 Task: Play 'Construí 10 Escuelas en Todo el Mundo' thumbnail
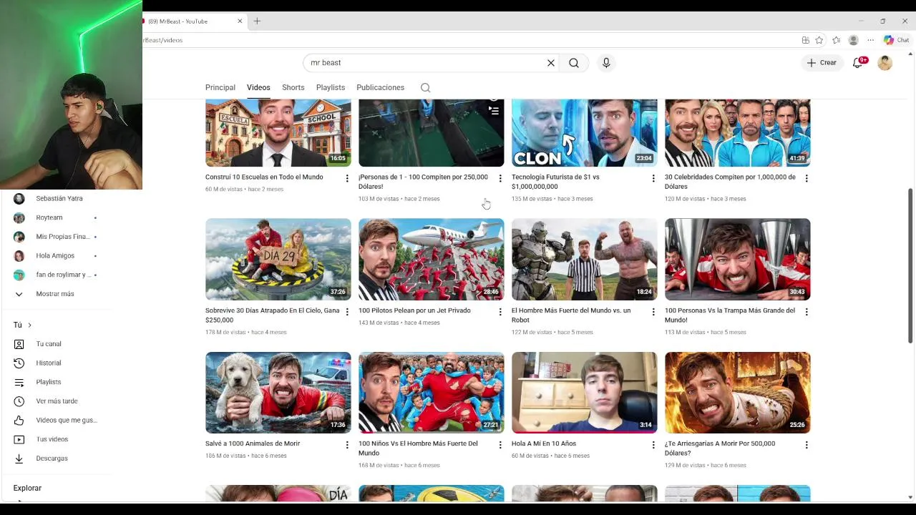point(278,133)
